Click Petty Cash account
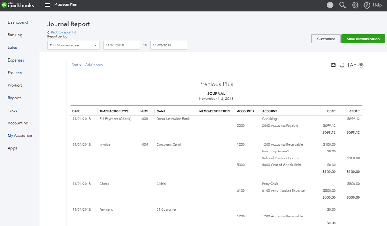This screenshot has height=226, width=387. [270, 183]
